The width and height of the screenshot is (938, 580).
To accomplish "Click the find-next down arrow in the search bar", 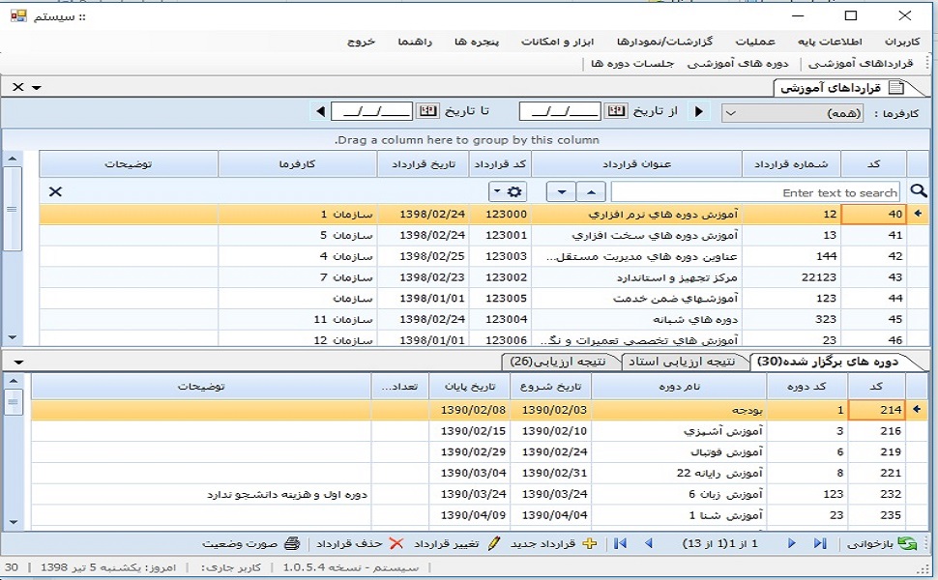I will click(561, 192).
